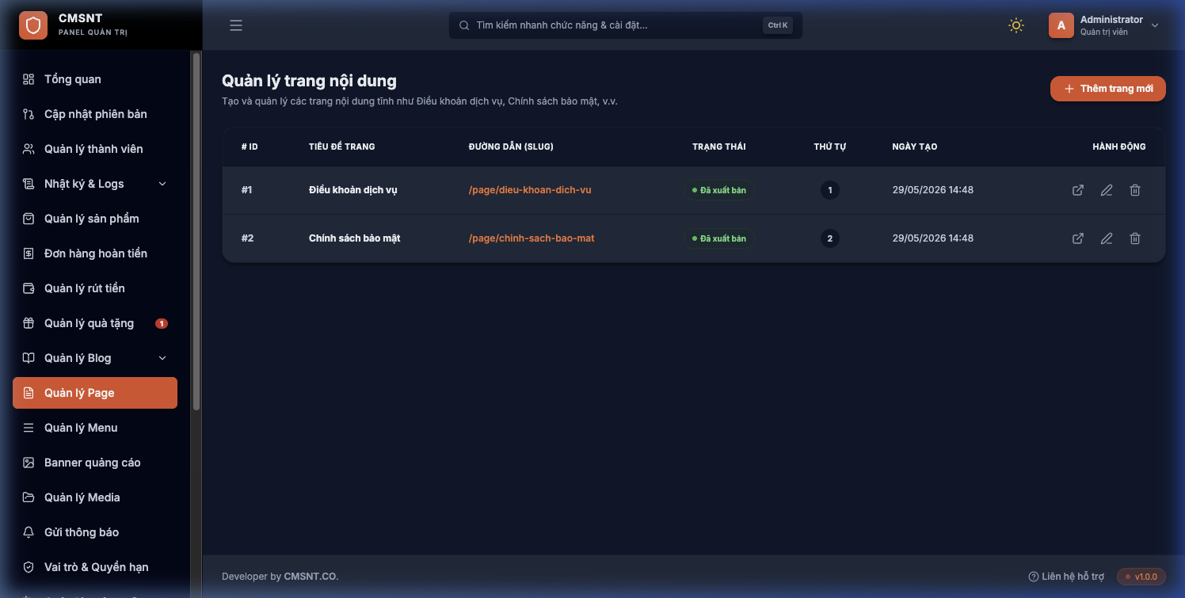The image size is (1185, 598).
Task: Click the Gửi thông báo bell icon
Action: [29, 532]
